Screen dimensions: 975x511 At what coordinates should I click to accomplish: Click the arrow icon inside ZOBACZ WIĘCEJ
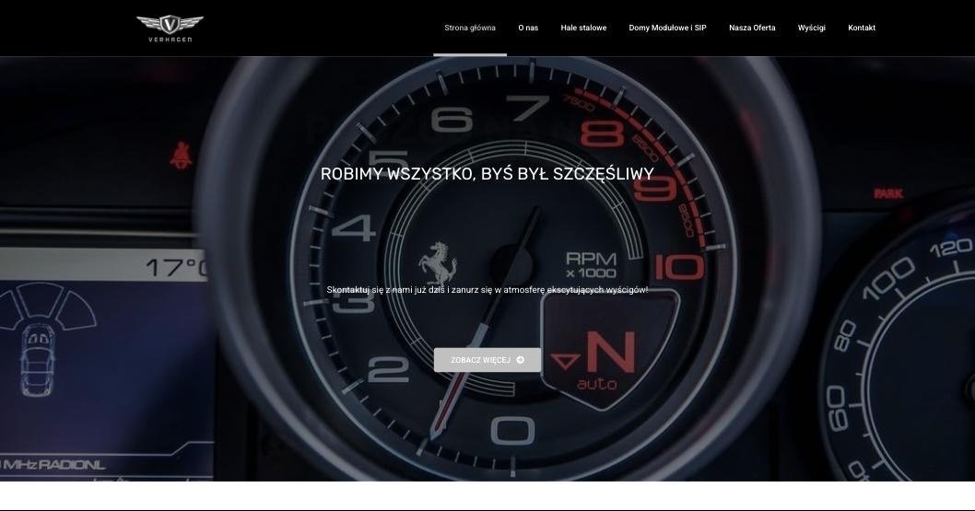click(x=520, y=360)
